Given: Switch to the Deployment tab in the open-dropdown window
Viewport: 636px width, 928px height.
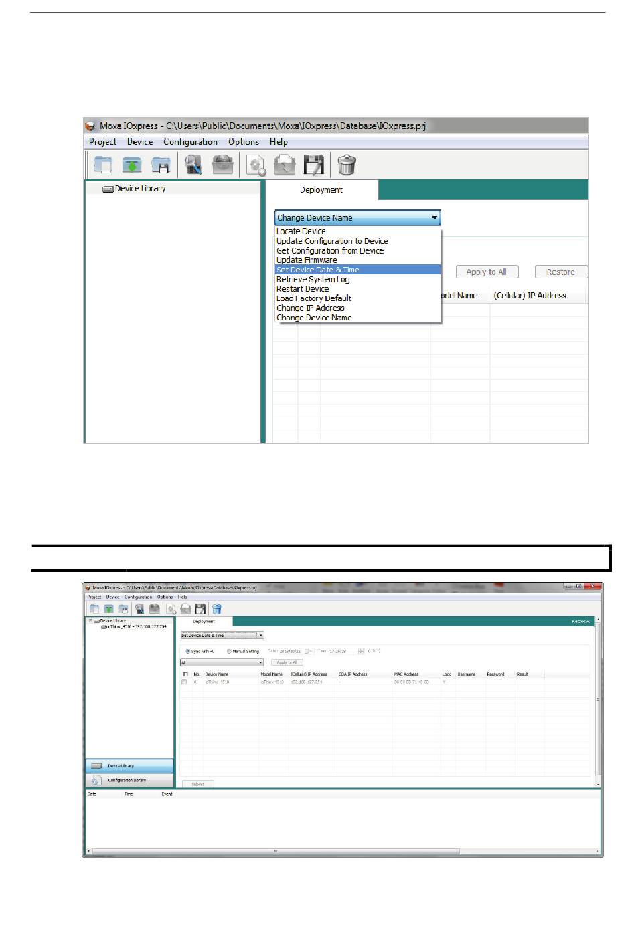Looking at the screenshot, I should click(x=321, y=190).
